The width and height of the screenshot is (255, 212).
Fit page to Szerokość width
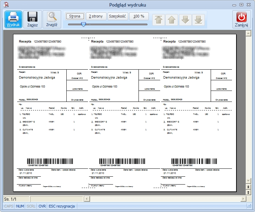pyautogui.click(x=118, y=16)
